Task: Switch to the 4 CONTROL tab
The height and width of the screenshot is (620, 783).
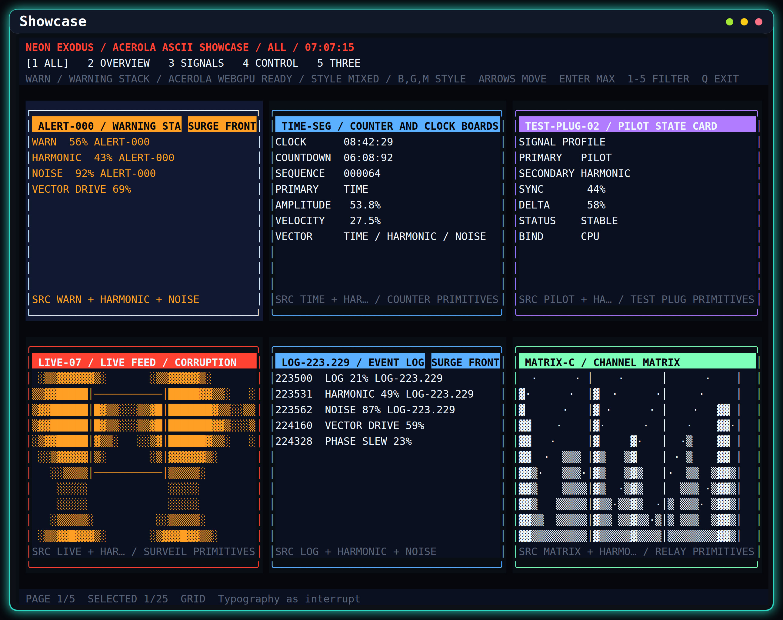Action: (x=270, y=63)
